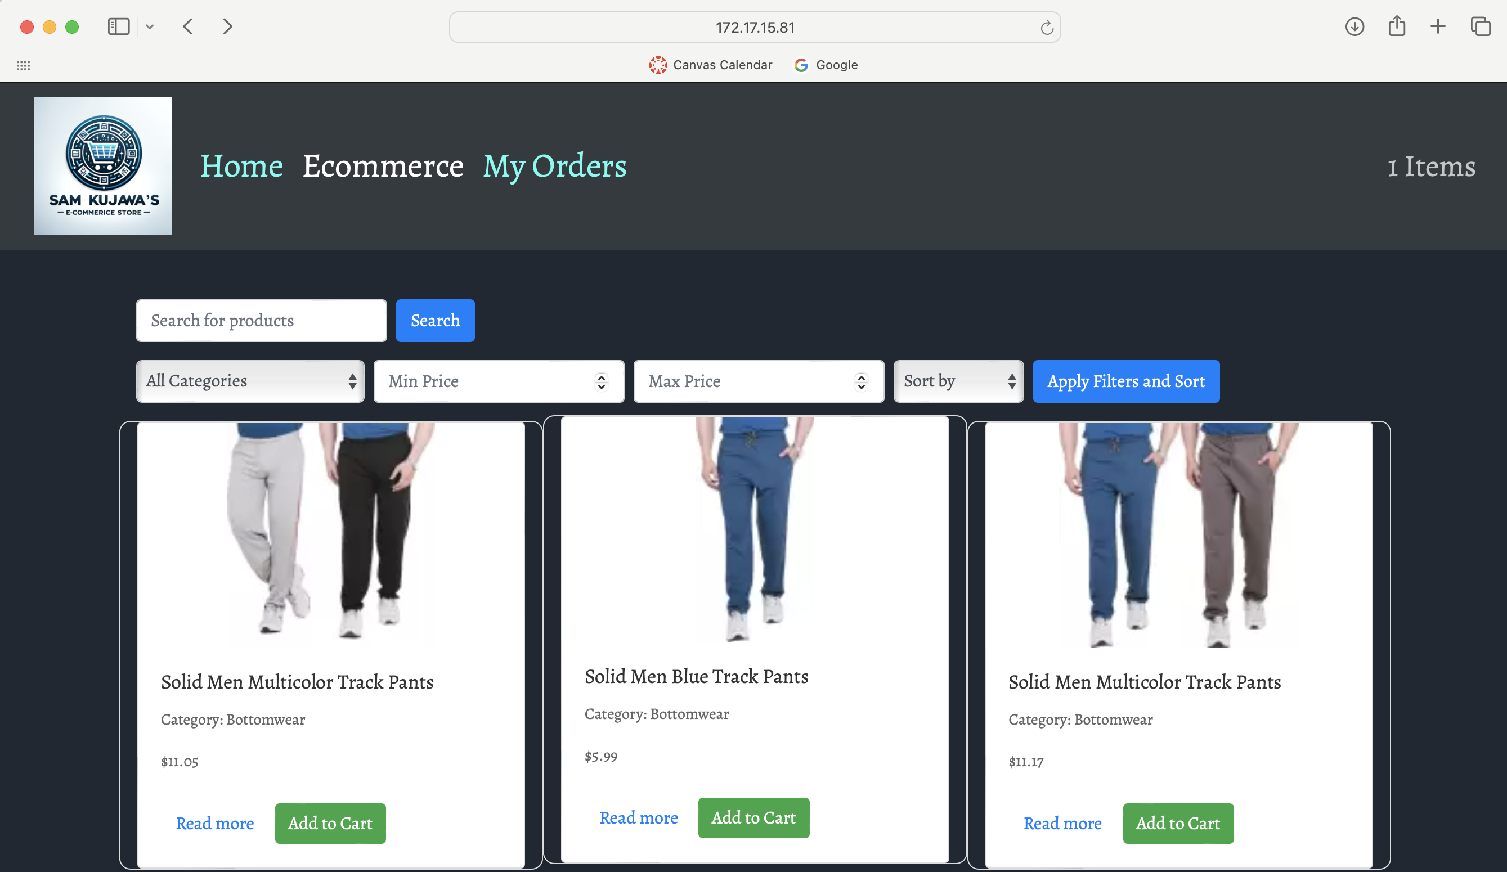Open the All Categories dropdown
Screen dimensions: 1507x872
click(250, 381)
